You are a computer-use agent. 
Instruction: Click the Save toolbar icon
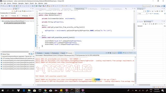tap(5, 6)
